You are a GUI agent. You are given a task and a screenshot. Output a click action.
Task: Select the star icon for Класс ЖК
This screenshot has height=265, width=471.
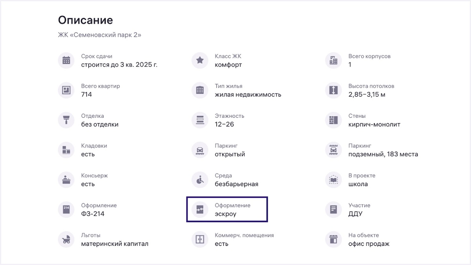tap(199, 60)
